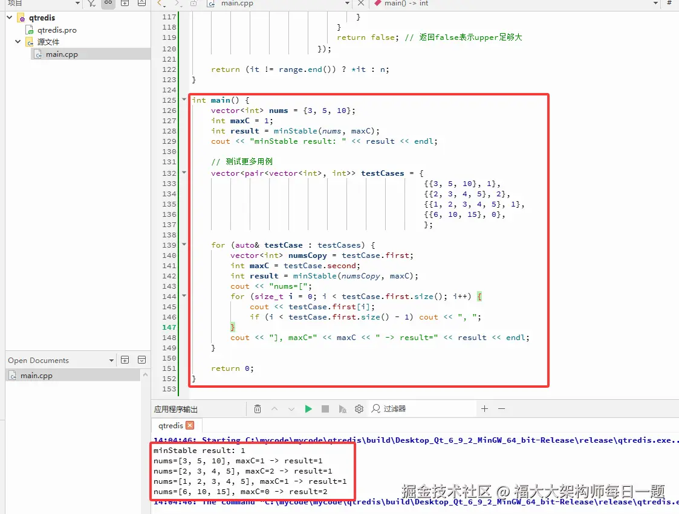Click the file lock icon in editor toolbar
The image size is (679, 514).
pyautogui.click(x=193, y=4)
